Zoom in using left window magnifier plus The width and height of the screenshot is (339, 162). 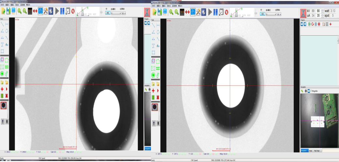[x=20, y=11]
